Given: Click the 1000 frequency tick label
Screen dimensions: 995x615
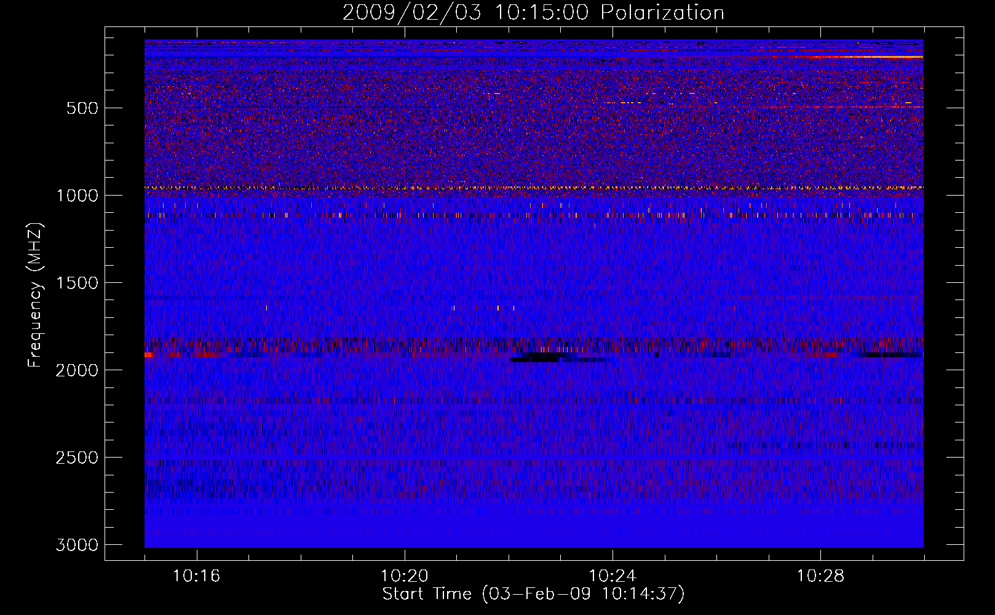Looking at the screenshot, I should tap(77, 196).
